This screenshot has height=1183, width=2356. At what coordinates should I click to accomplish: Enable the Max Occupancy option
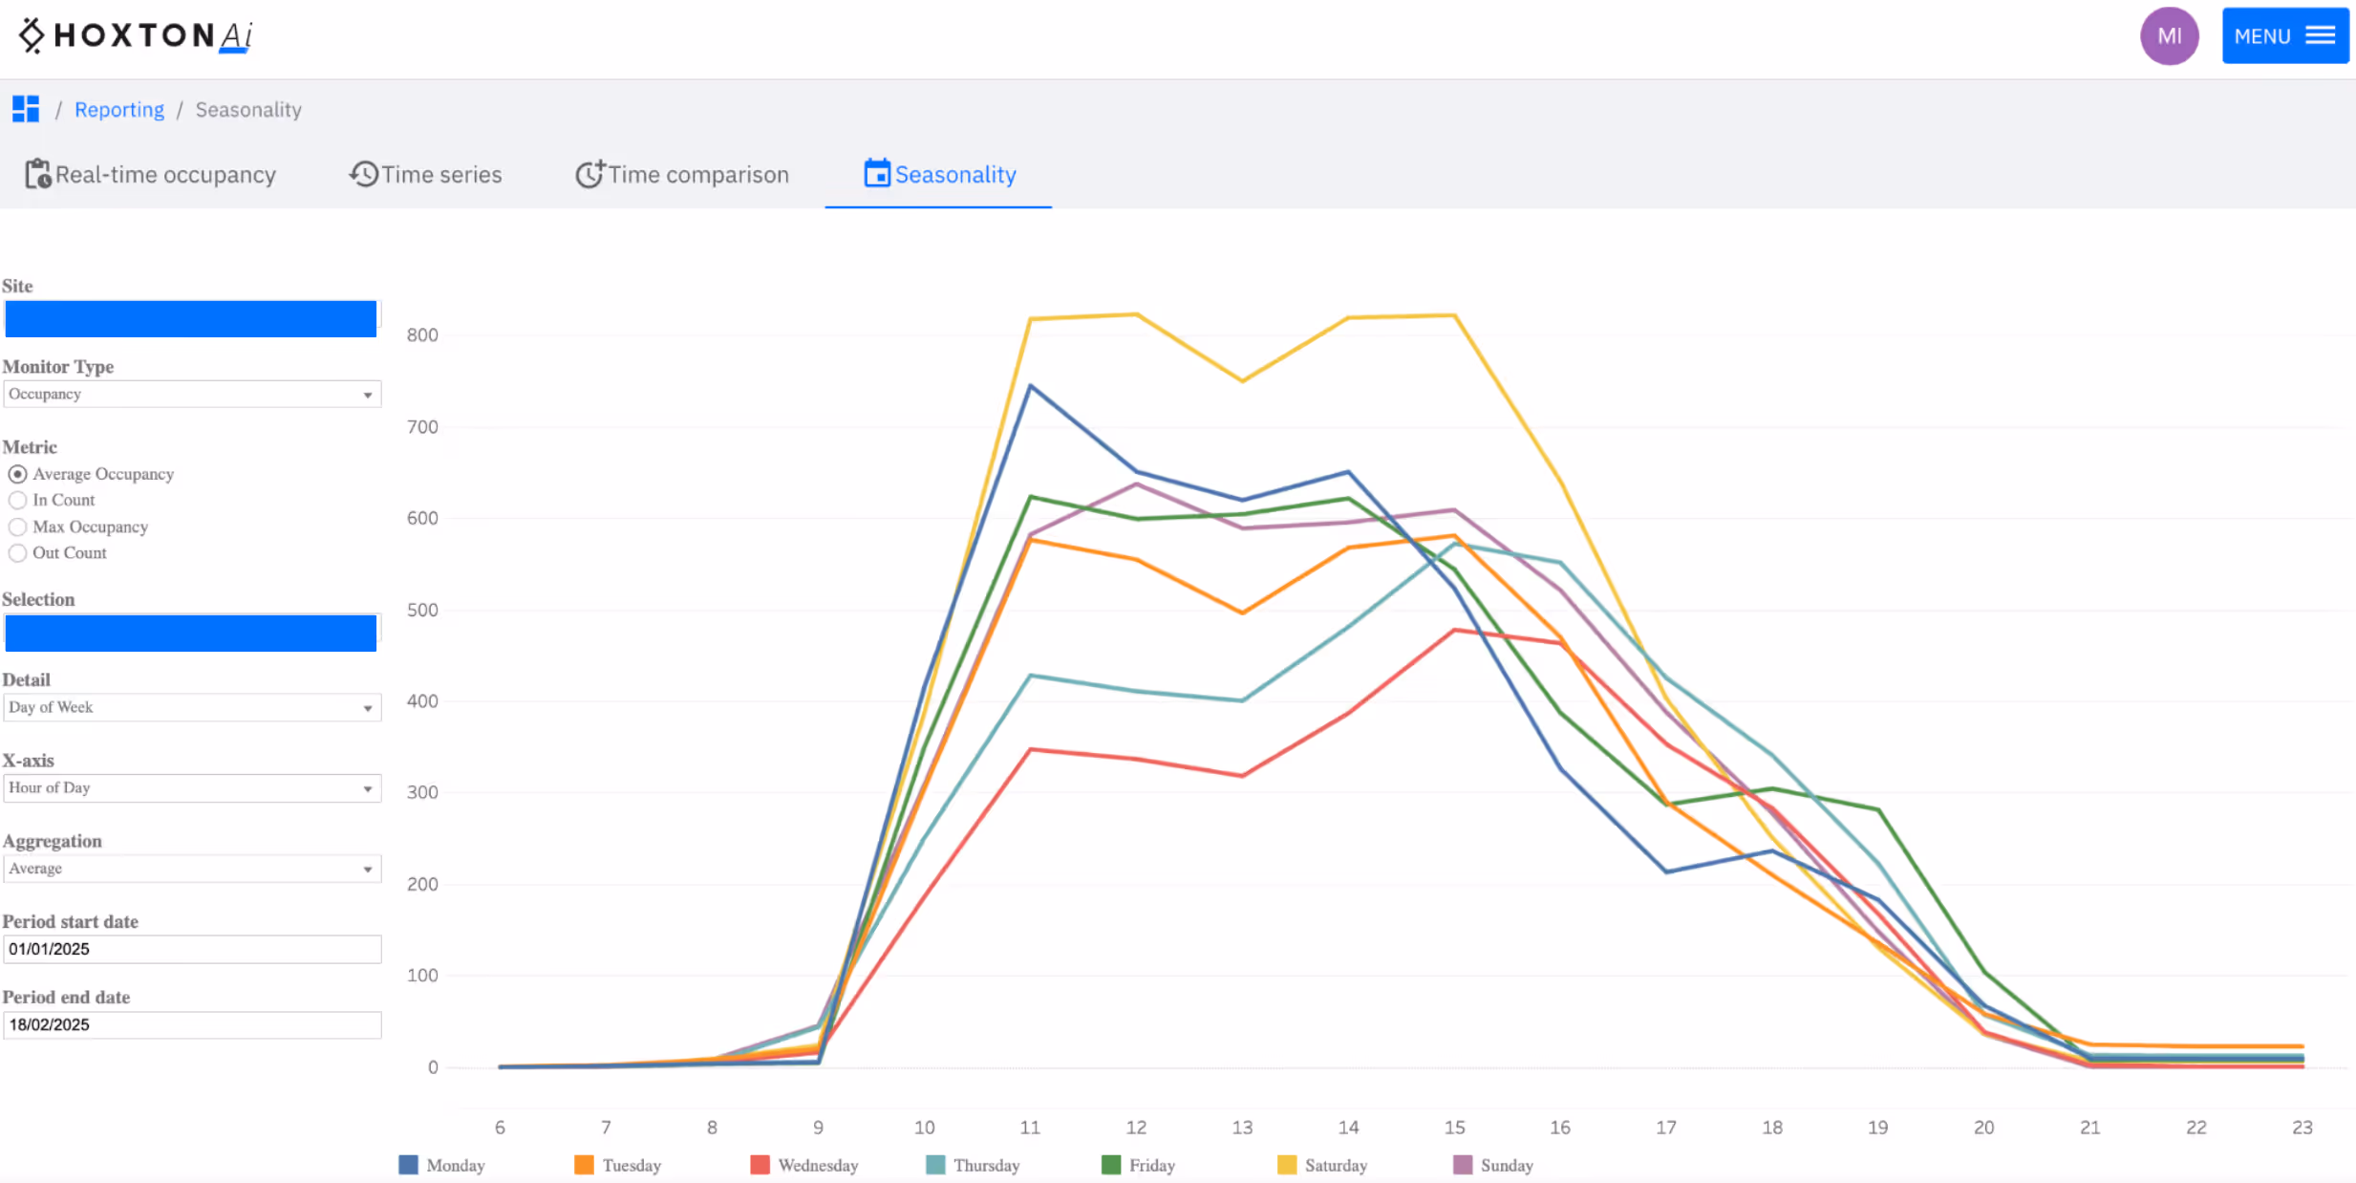point(17,527)
